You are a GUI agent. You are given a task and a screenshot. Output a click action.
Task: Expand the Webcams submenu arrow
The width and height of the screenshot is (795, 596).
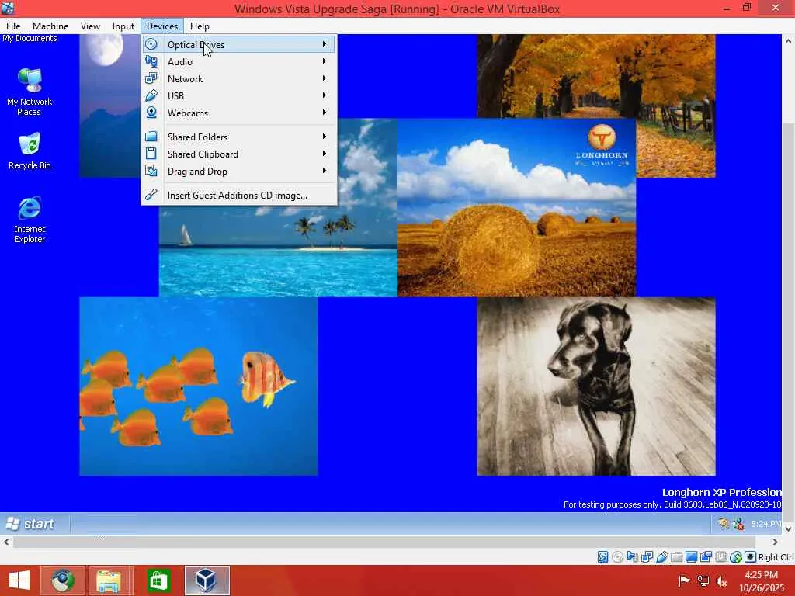coord(325,113)
